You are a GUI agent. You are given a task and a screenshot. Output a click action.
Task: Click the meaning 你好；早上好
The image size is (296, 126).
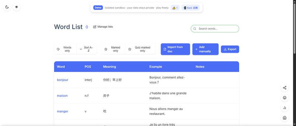point(112,80)
